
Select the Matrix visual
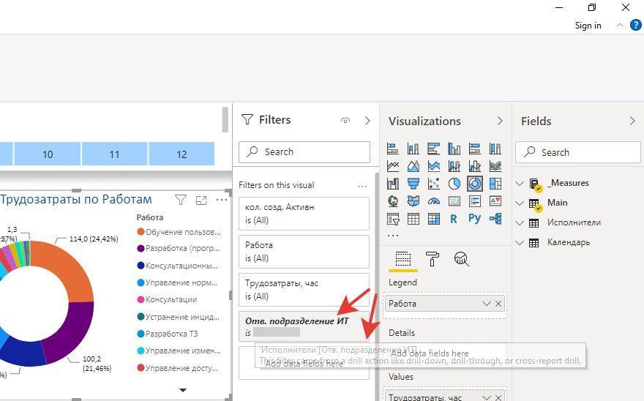(434, 219)
